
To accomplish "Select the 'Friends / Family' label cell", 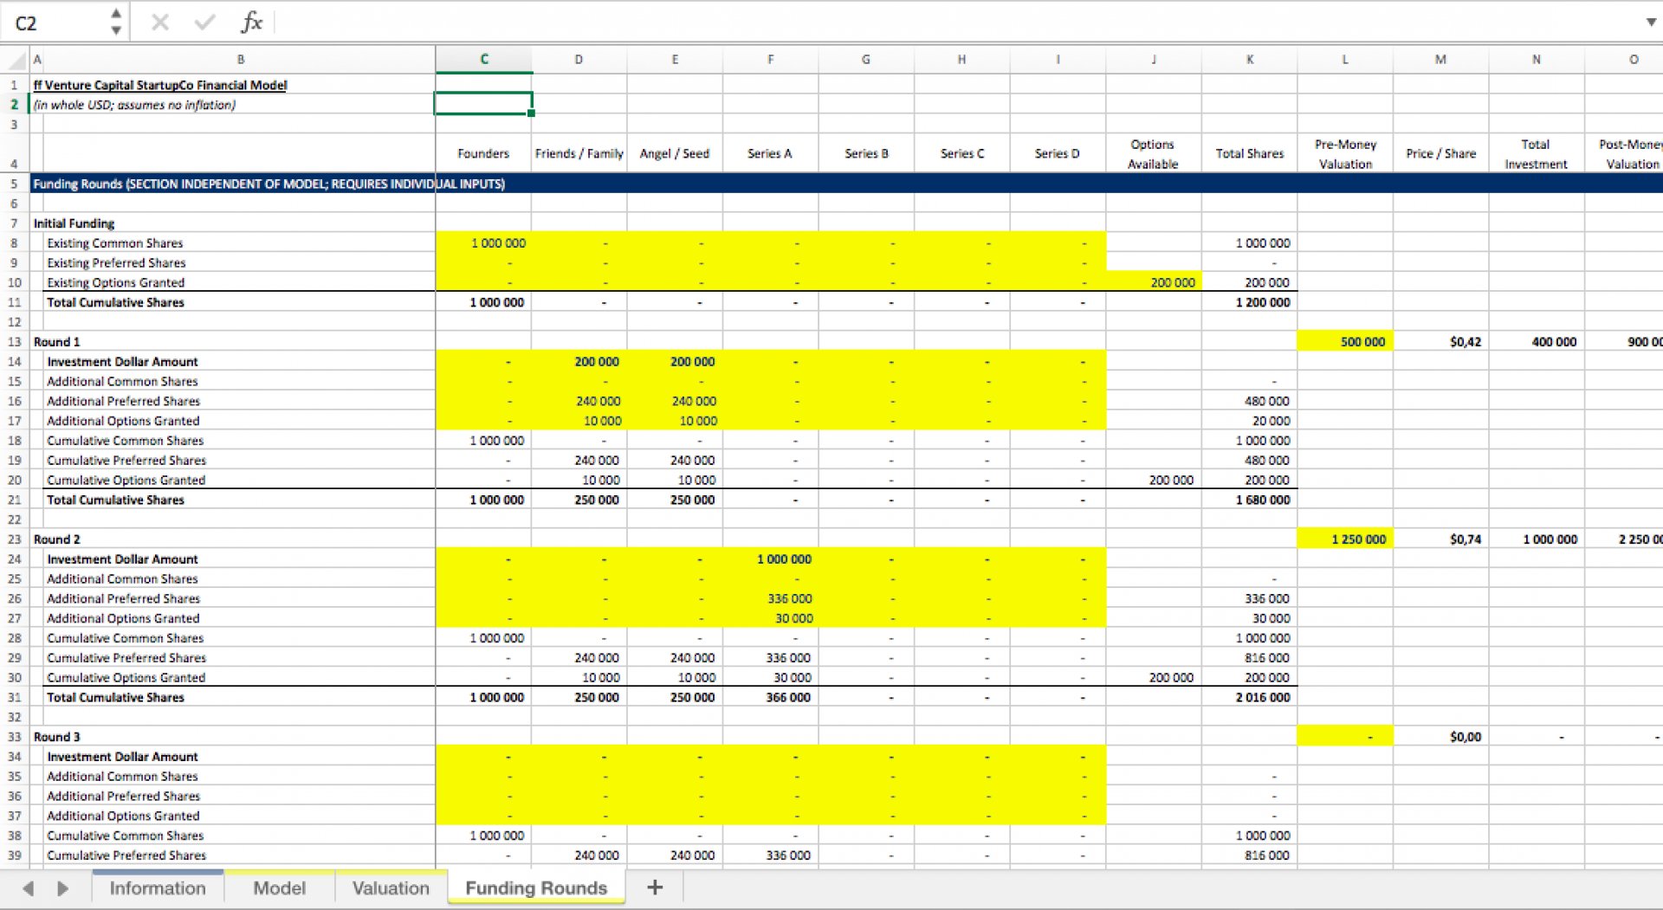I will (x=579, y=153).
